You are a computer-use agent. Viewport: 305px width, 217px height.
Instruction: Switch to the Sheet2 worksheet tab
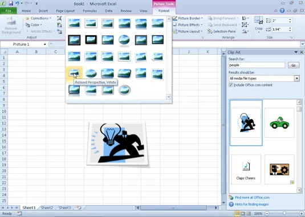point(47,208)
